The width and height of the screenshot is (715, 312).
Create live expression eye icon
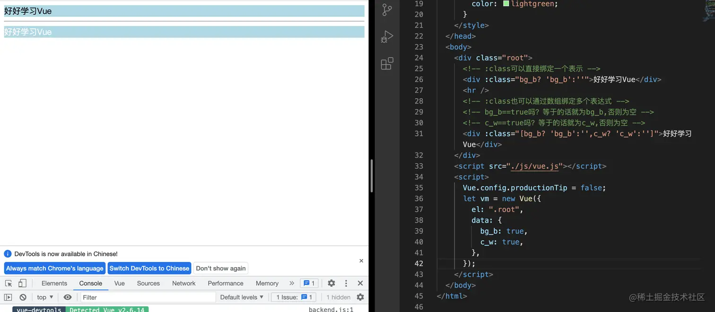[x=68, y=297]
